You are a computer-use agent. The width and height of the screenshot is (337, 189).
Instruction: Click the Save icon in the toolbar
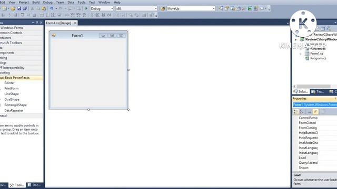(19, 8)
